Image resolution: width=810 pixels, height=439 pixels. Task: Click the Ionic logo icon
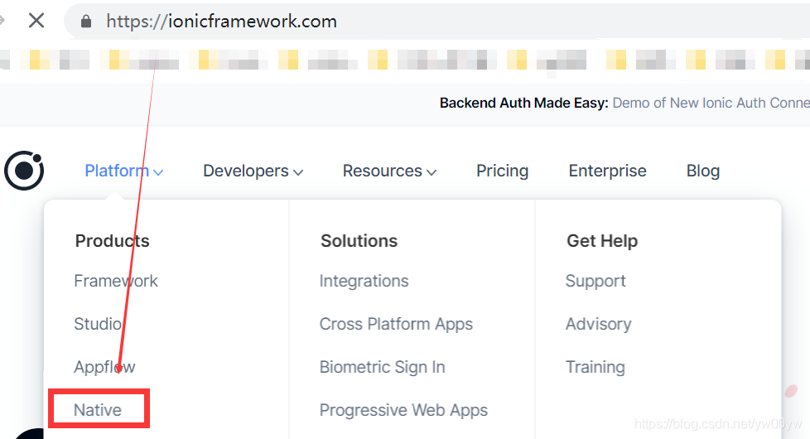tap(24, 171)
